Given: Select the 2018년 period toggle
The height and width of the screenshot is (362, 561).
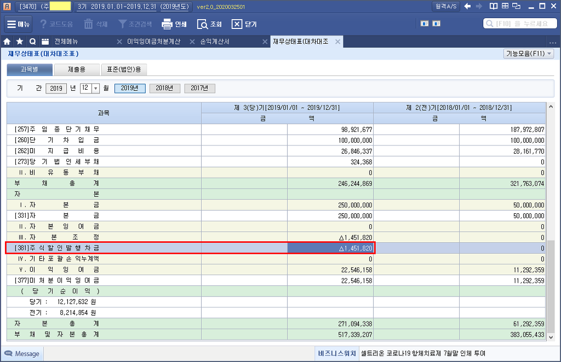Looking at the screenshot, I should coord(164,88).
